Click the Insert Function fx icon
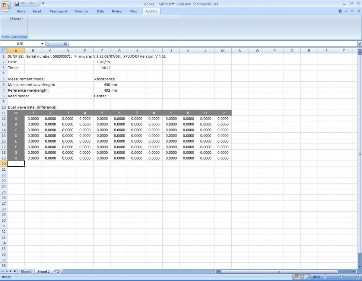Viewport: 362px width, 281px height. pos(65,44)
